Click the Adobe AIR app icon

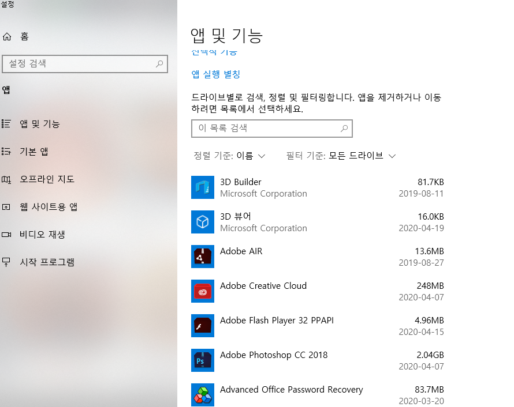203,257
